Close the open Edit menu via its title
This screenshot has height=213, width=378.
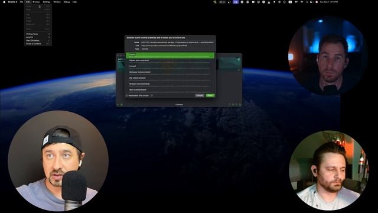(28, 2)
